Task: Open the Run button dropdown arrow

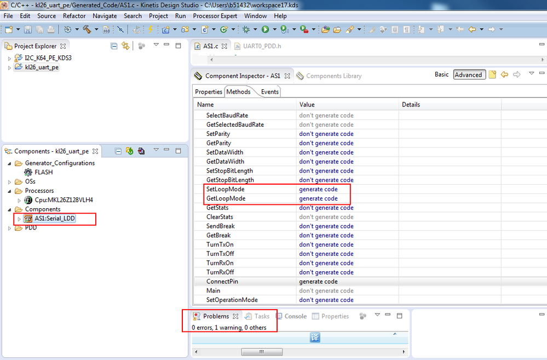Action: (x=274, y=30)
